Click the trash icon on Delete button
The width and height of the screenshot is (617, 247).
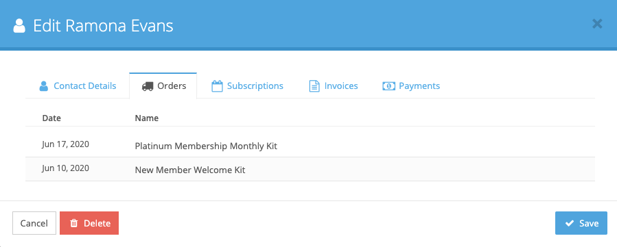(x=73, y=224)
